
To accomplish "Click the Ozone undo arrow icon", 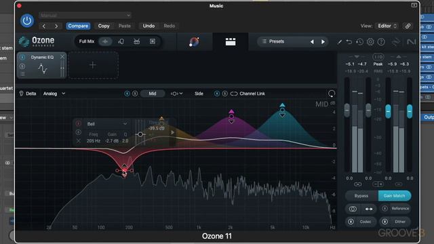I will (x=349, y=42).
